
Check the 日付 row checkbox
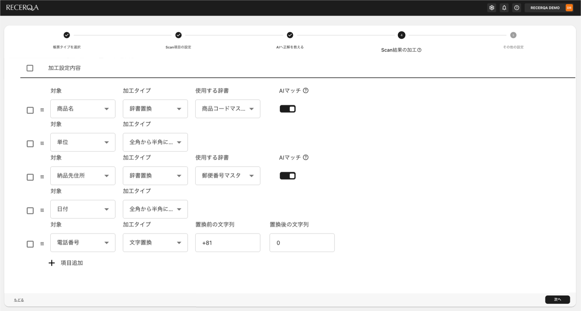[x=30, y=211]
